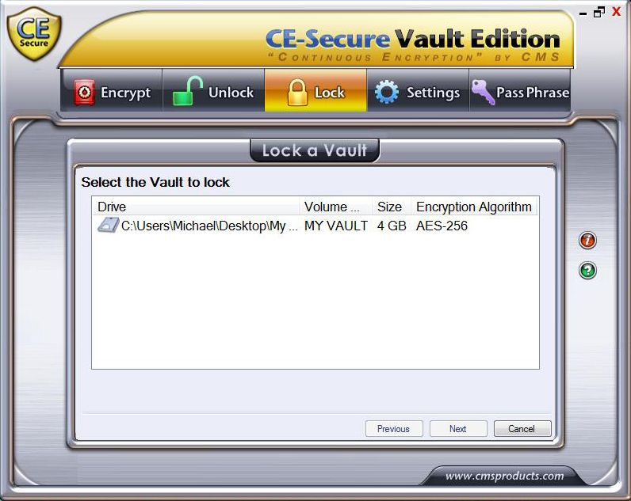Click the drive icon beside vault path

coord(109,225)
